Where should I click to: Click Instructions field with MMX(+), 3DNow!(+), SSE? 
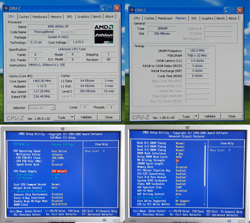(x=72, y=67)
